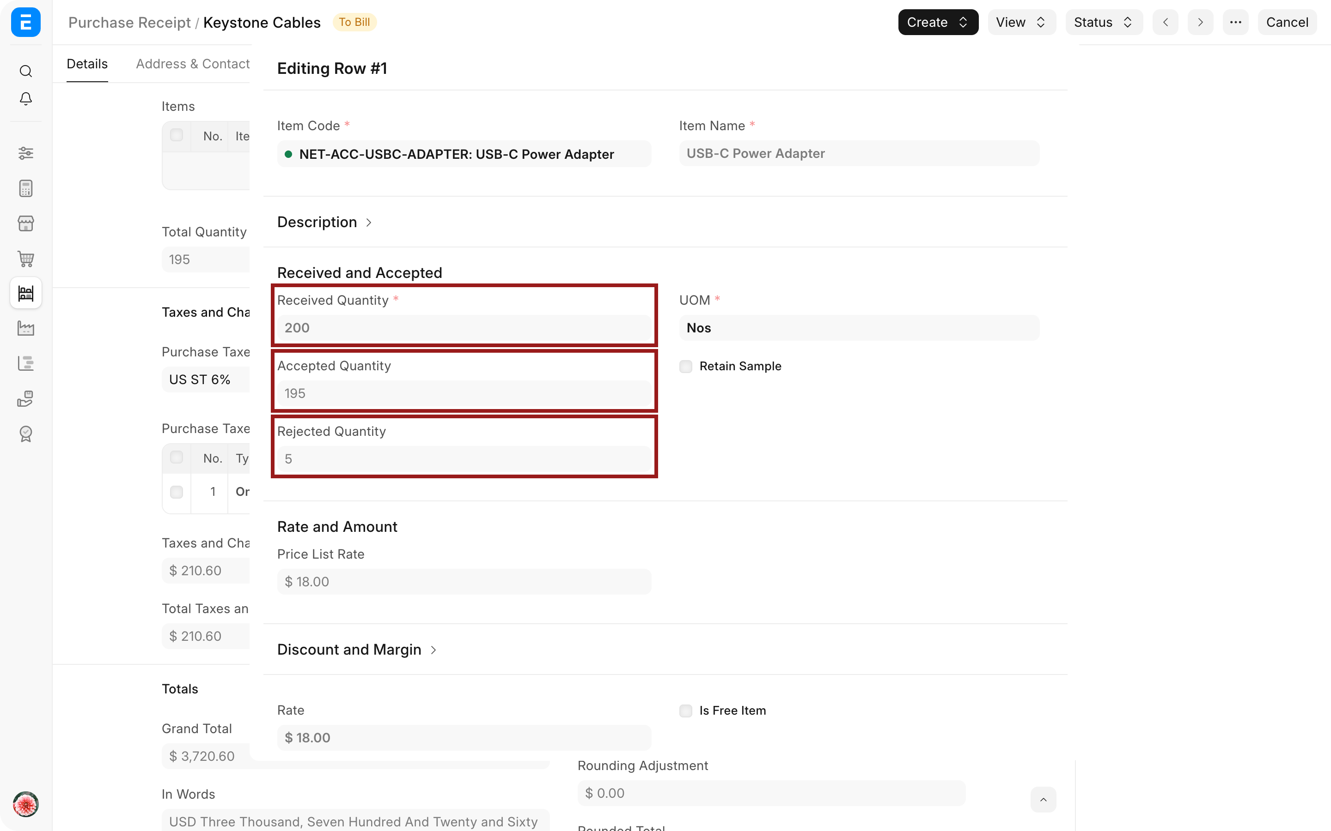This screenshot has width=1331, height=831.
Task: Open notifications bell
Action: pyautogui.click(x=26, y=99)
